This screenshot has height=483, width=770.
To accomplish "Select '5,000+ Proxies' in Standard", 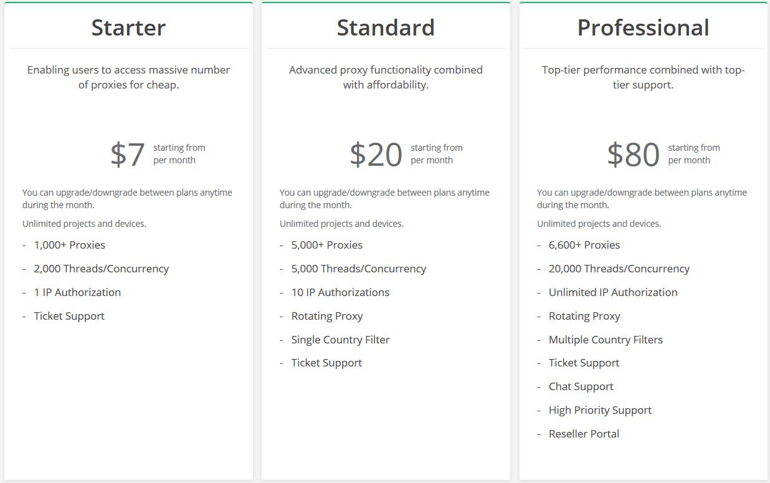I will click(327, 245).
